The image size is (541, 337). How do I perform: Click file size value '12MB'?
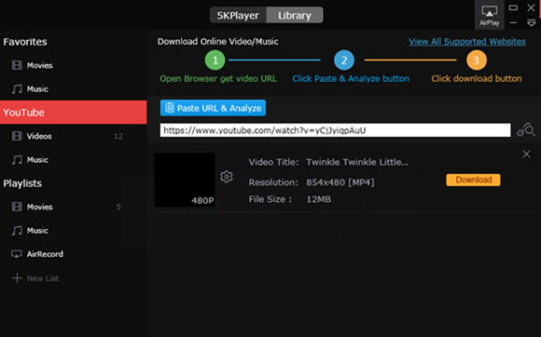318,199
